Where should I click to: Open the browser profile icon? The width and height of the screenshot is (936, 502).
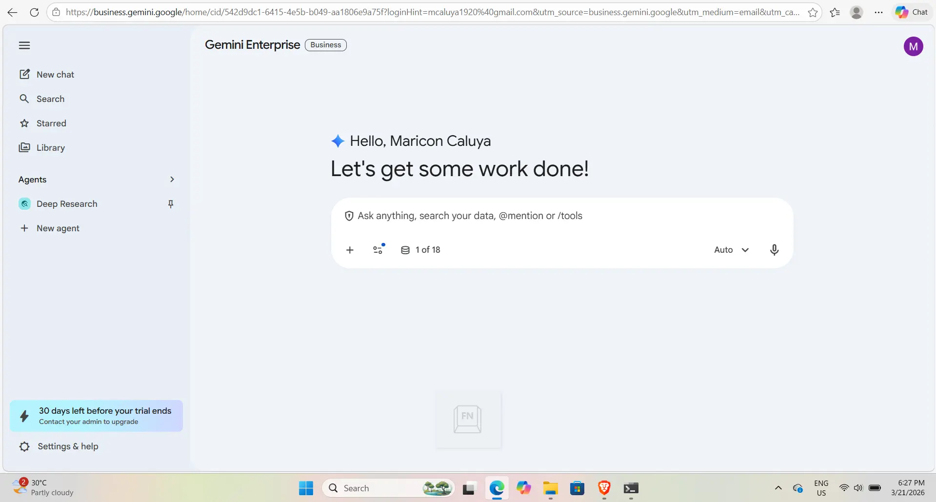click(x=856, y=12)
